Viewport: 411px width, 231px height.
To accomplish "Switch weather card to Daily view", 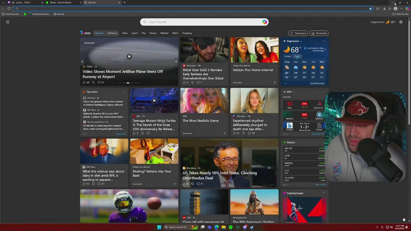I will click(x=297, y=56).
